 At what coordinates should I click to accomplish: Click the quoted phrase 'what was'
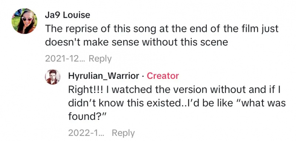tap(260, 103)
